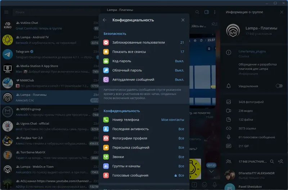The width and height of the screenshot is (288, 190).
Task: Click the purple auto-delete timer icon
Action: coord(106,80)
